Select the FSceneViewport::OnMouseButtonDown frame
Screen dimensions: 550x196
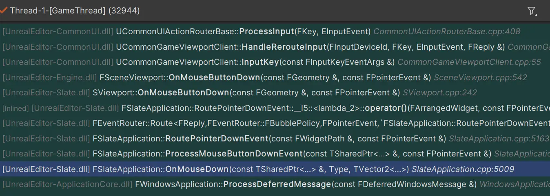point(214,77)
